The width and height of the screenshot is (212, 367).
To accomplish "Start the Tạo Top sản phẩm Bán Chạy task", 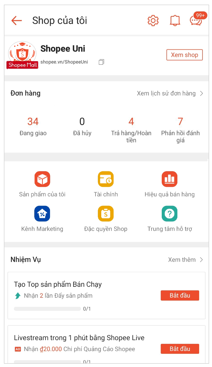I will coord(180,296).
